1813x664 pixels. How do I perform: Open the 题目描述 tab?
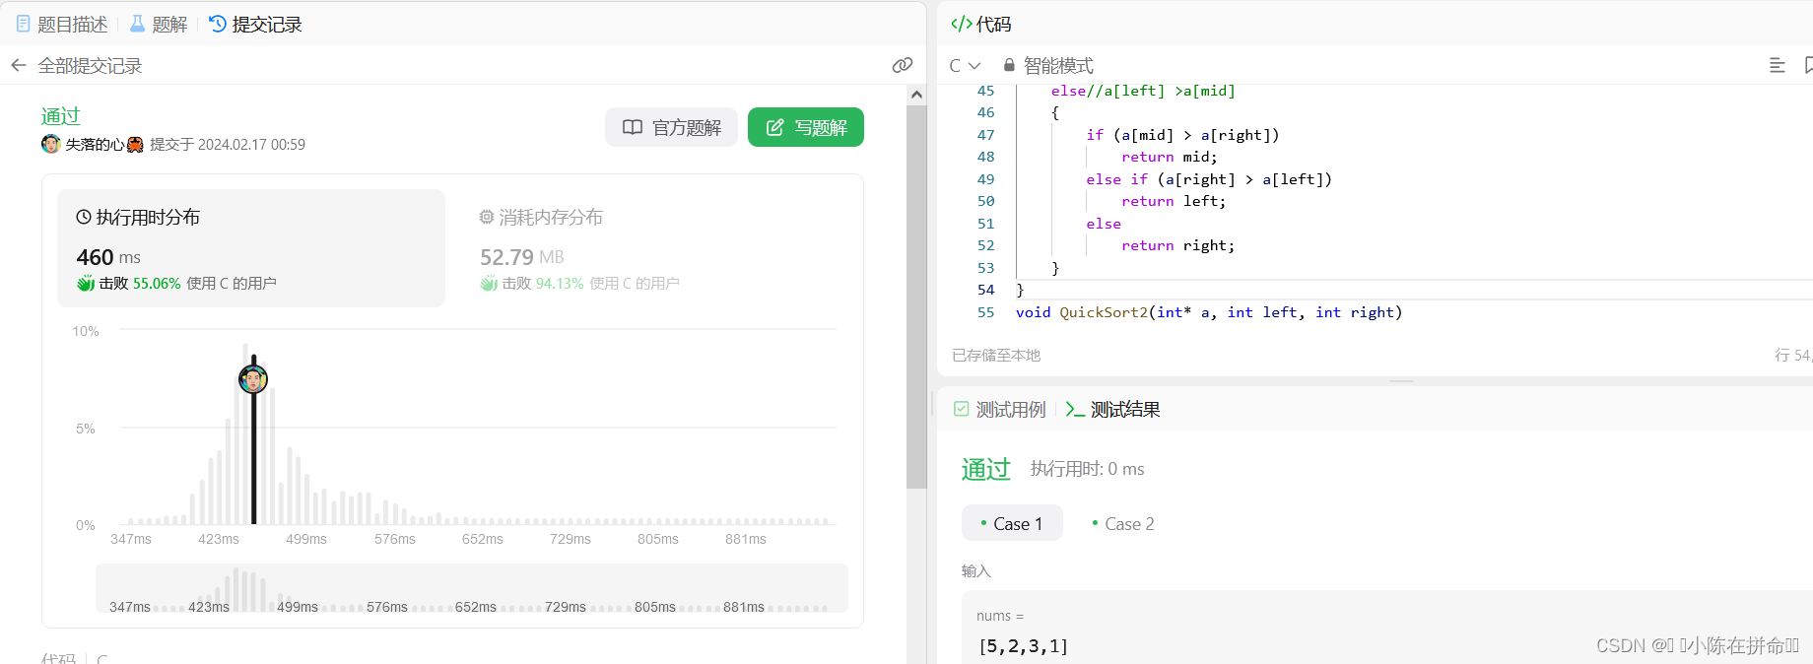point(62,25)
